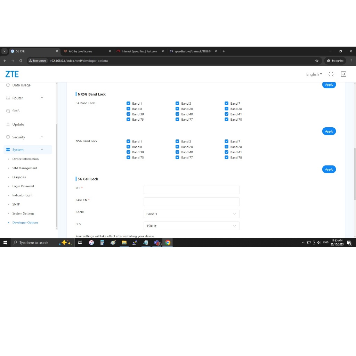Click the Update arrow icon in sidebar
This screenshot has width=356, height=356.
[x=8, y=124]
